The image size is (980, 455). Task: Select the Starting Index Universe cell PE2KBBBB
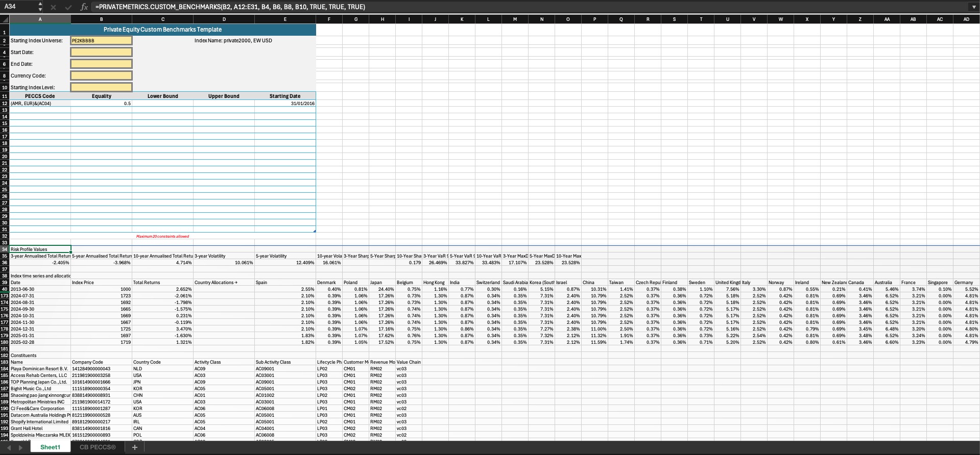coord(101,40)
